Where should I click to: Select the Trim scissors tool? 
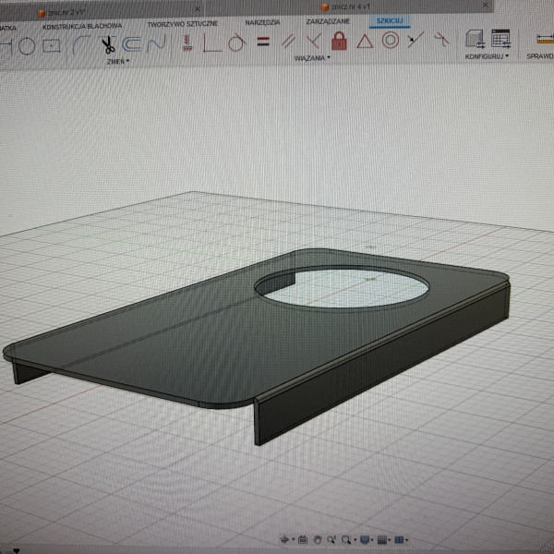108,42
